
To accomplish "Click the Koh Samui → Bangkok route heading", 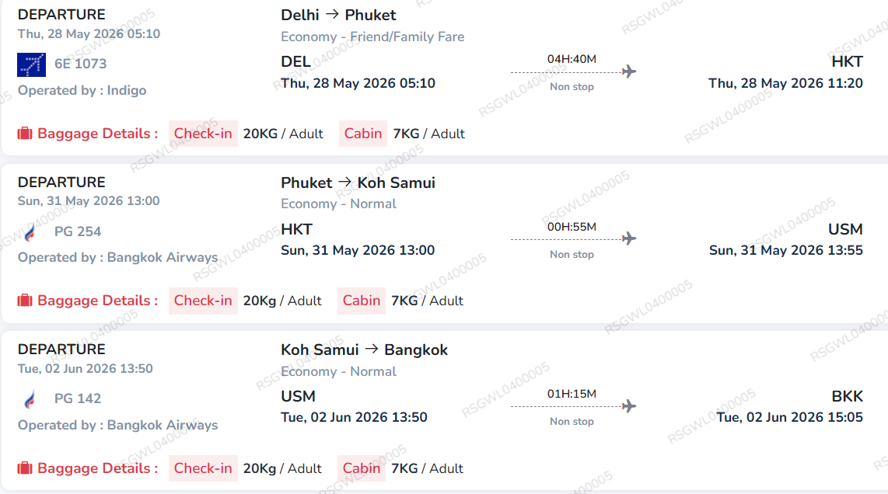I will 364,350.
